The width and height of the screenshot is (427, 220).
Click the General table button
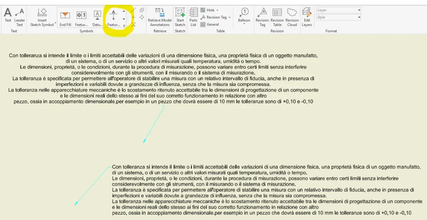click(x=210, y=25)
